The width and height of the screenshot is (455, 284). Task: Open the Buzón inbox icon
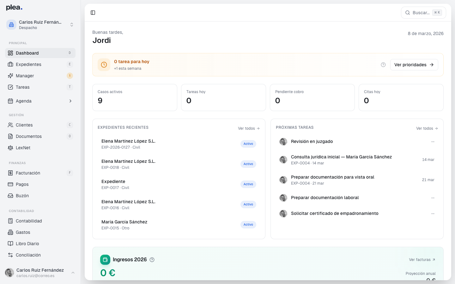click(10, 196)
